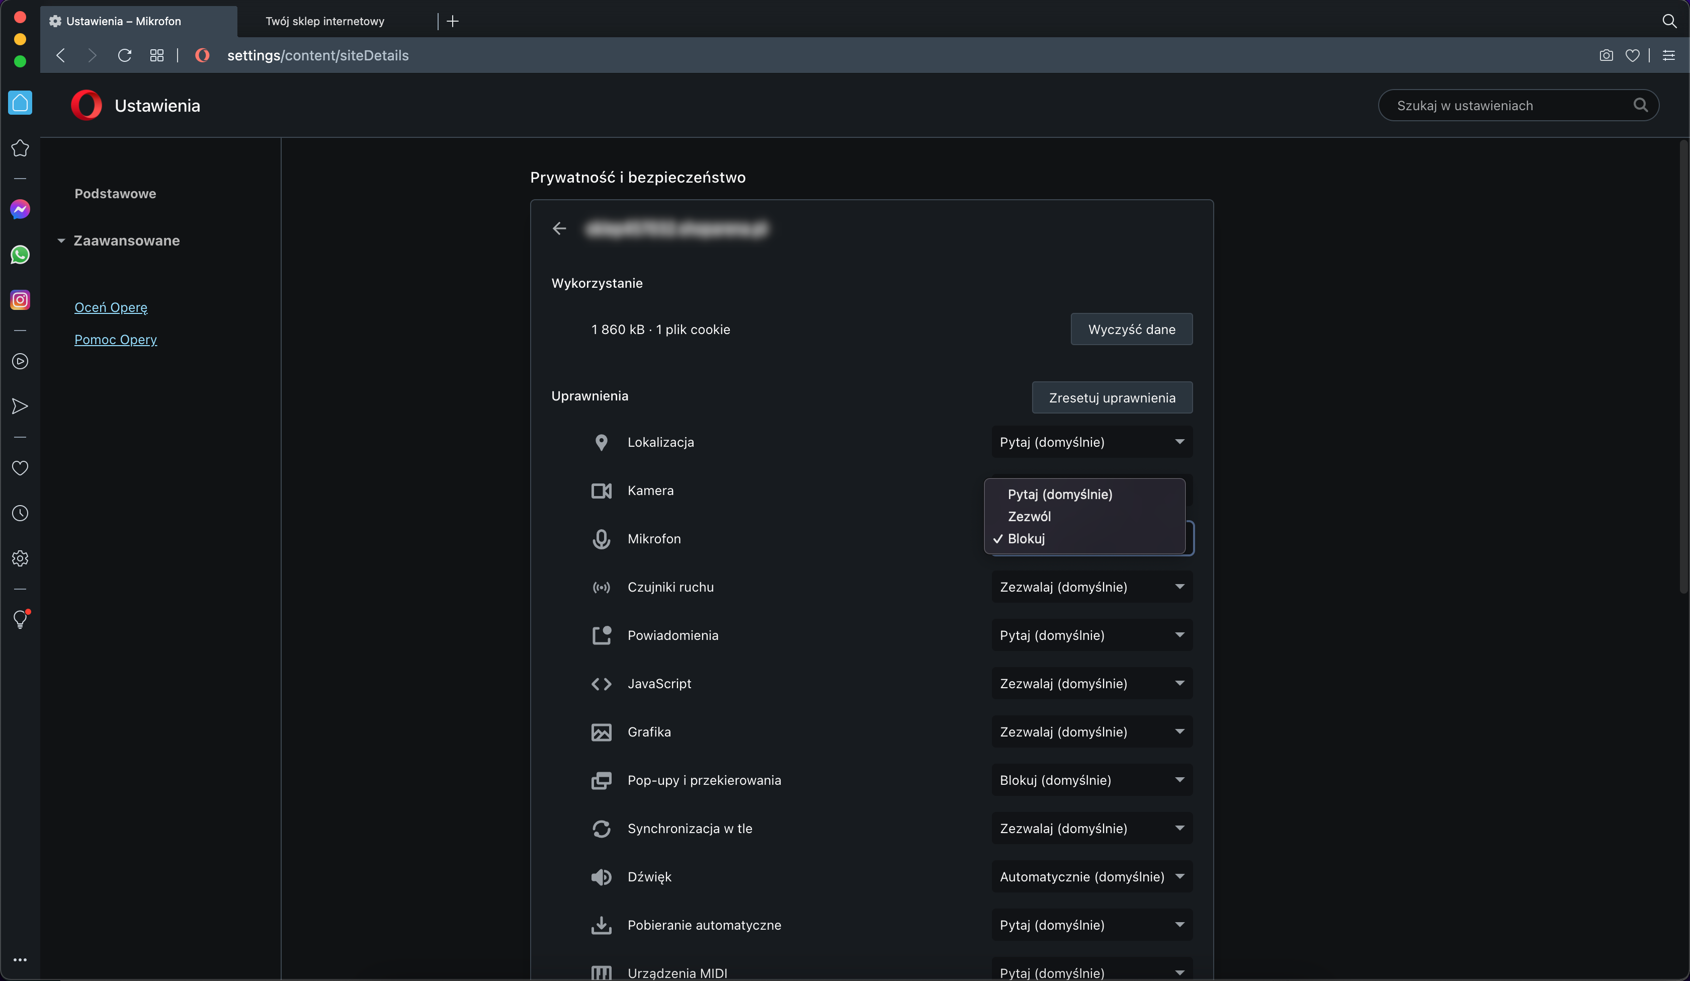Expand the Zaawansowane section
Image resolution: width=1690 pixels, height=981 pixels.
point(126,240)
